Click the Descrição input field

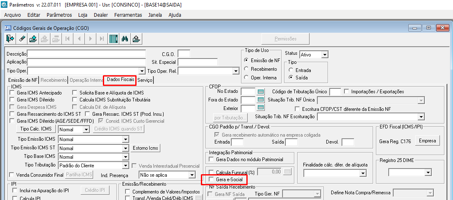pos(87,54)
